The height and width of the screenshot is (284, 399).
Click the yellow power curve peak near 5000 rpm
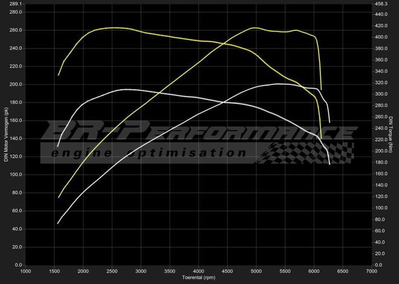coord(255,28)
